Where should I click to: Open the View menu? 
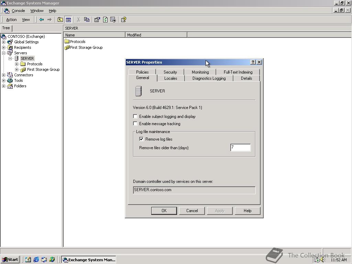26,20
